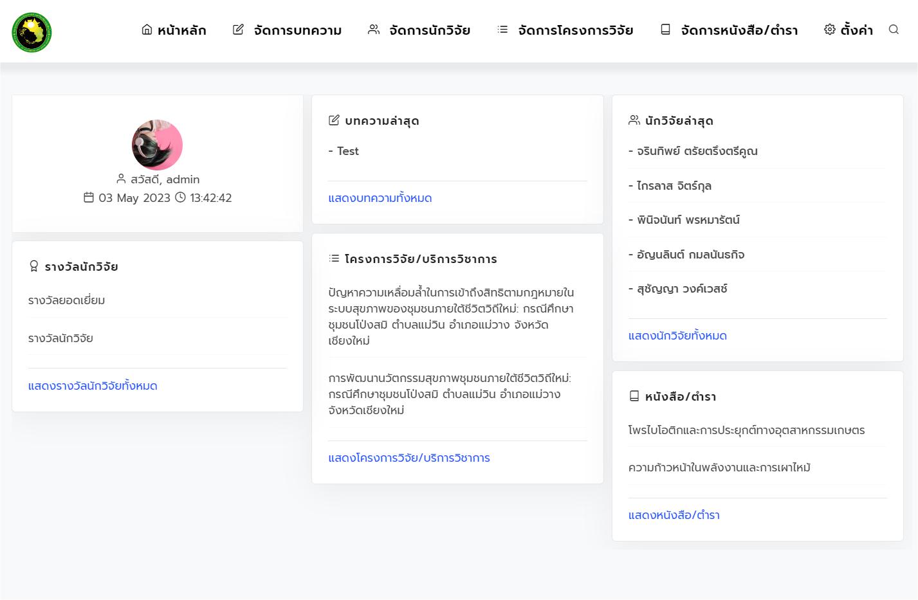
Task: Click the search magnifier icon
Action: coord(894,30)
